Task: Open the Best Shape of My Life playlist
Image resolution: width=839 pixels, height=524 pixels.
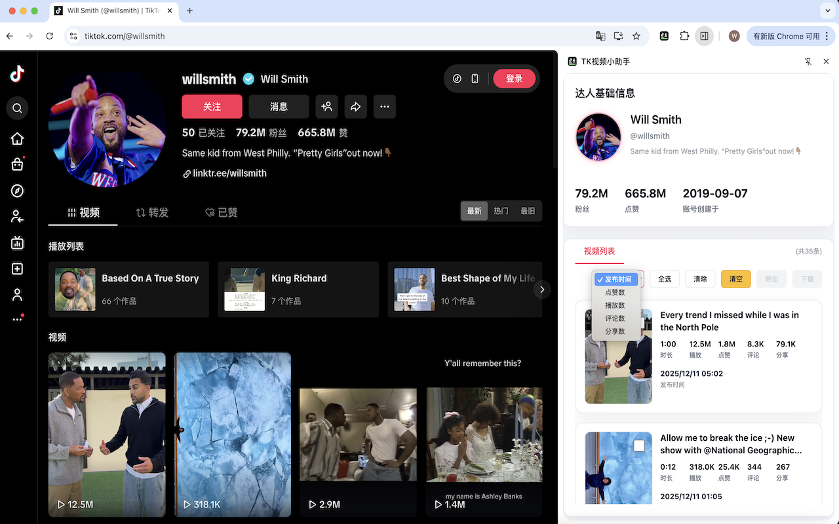Action: (x=465, y=290)
